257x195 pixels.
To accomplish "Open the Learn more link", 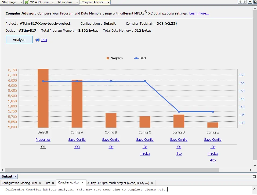I will (199, 13).
